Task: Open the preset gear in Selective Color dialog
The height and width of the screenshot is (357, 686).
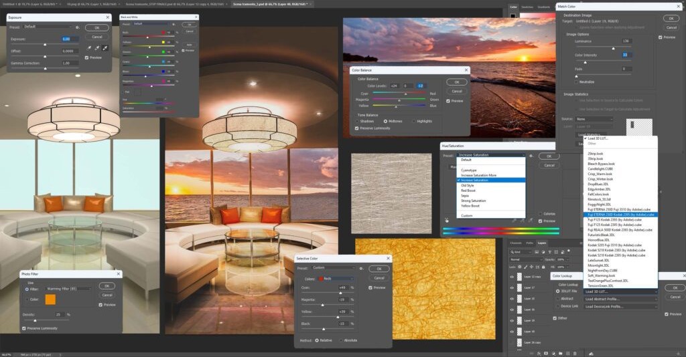Action: click(361, 268)
